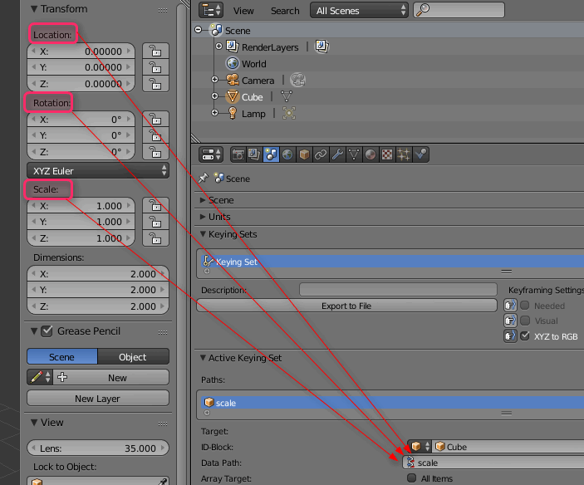Screen dimensions: 584x485
Task: Toggle lock on Location Z
Action: pos(155,84)
